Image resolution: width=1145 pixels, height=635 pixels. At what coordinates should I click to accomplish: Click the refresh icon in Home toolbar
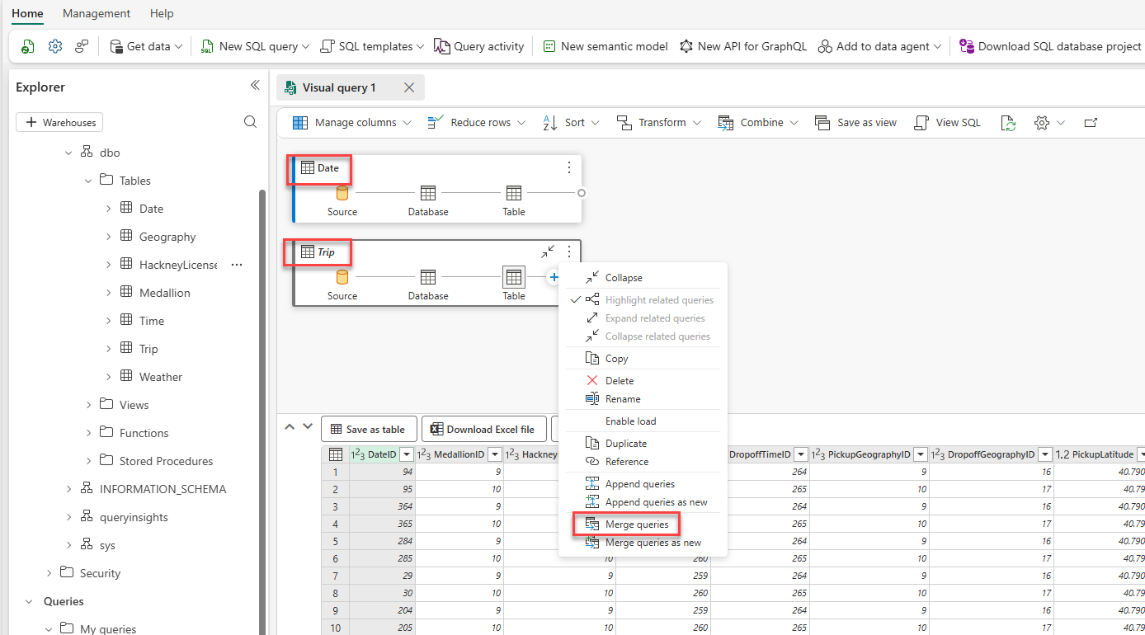click(29, 46)
